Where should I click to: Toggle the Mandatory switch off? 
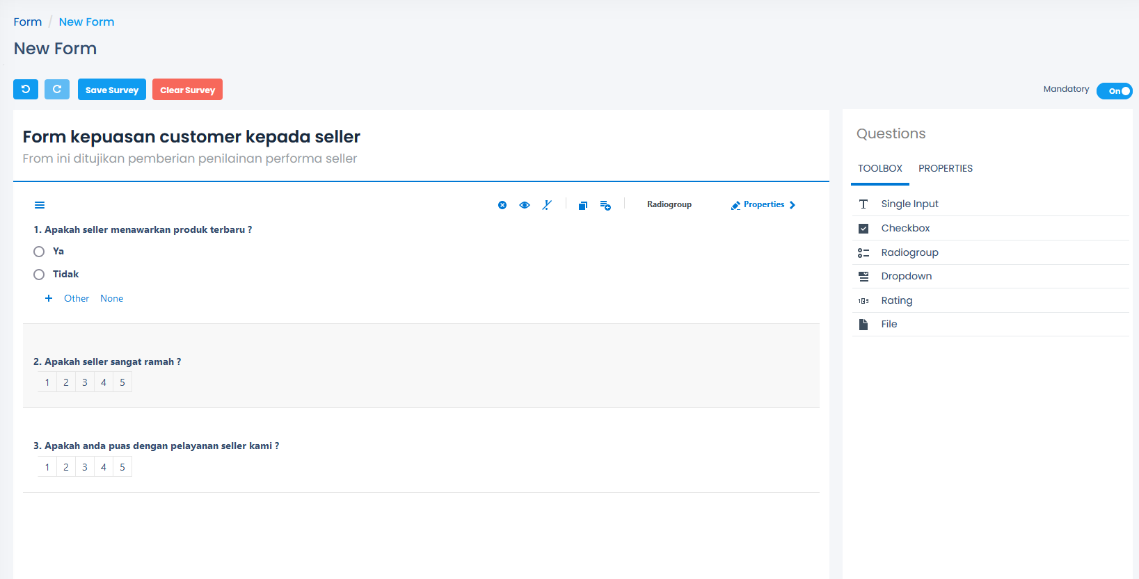(1115, 91)
